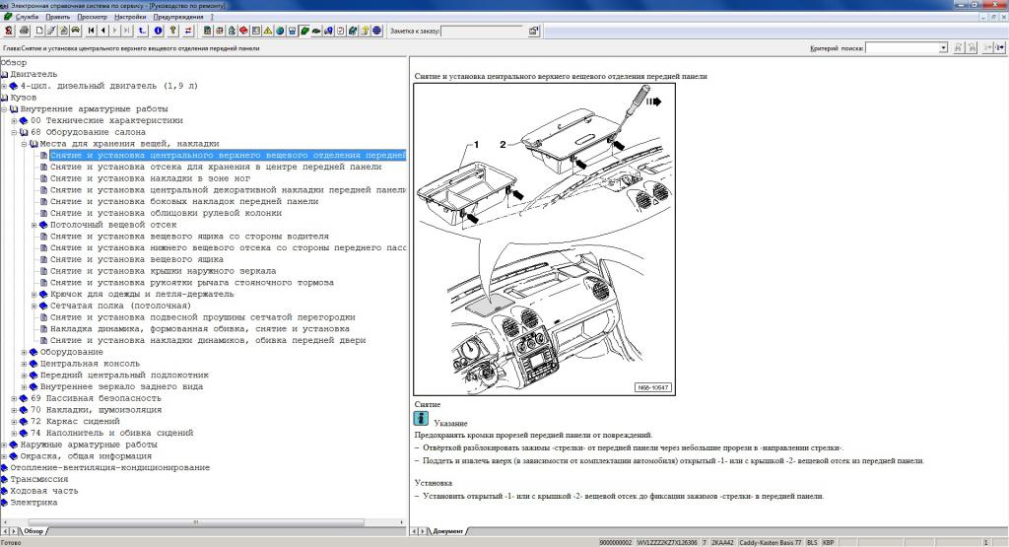This screenshot has width=1009, height=547.
Task: Jump to last page navigation arrow
Action: [x=127, y=31]
